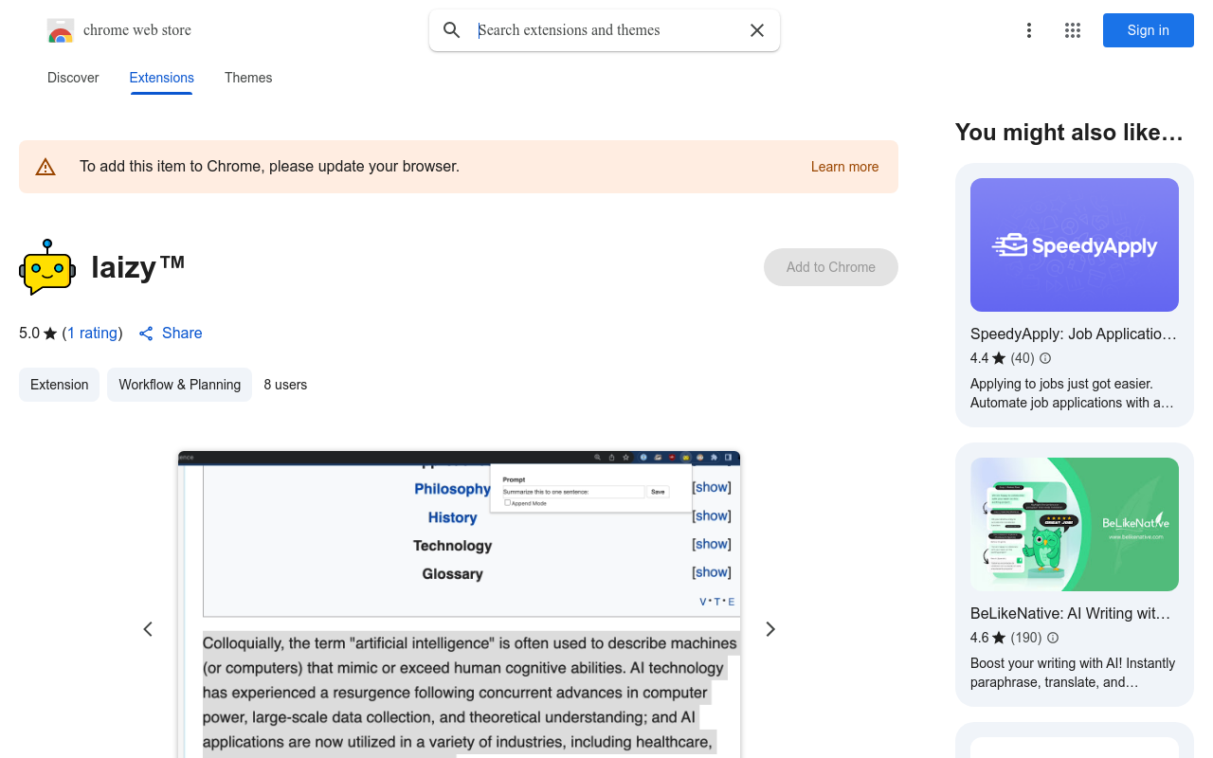Open the SpeedyApply: Job Application title
This screenshot has width=1213, height=758.
point(1074,334)
